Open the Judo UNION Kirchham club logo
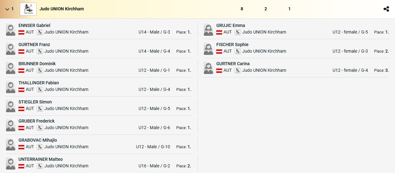Viewport: 395px width, 173px height. click(28, 9)
